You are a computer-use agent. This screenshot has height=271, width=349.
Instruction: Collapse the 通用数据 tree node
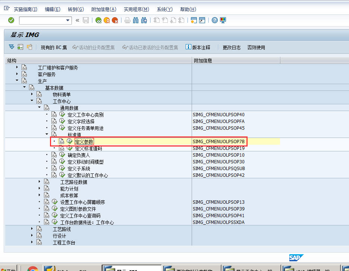click(39, 107)
